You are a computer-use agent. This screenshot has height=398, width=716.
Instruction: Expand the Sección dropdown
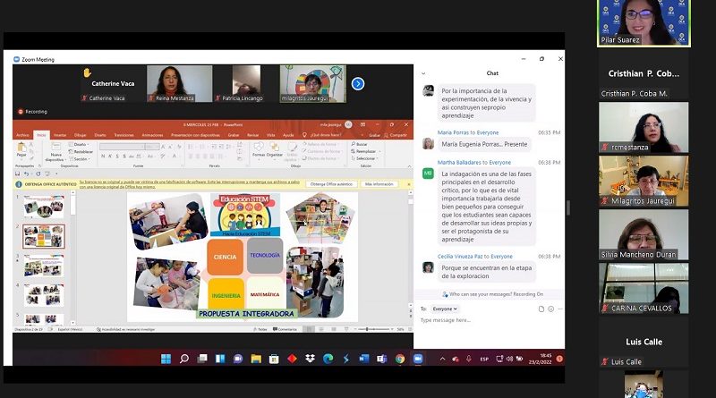[80, 159]
